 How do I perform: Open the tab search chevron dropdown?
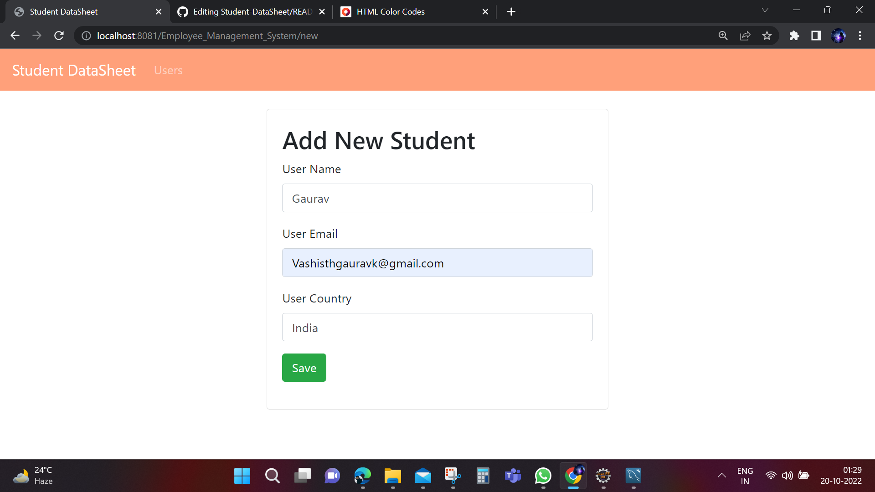pos(765,10)
